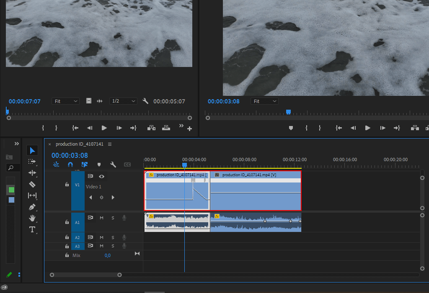This screenshot has width=429, height=293.
Task: Toggle insert sequences as nests icon
Action: click(x=56, y=164)
